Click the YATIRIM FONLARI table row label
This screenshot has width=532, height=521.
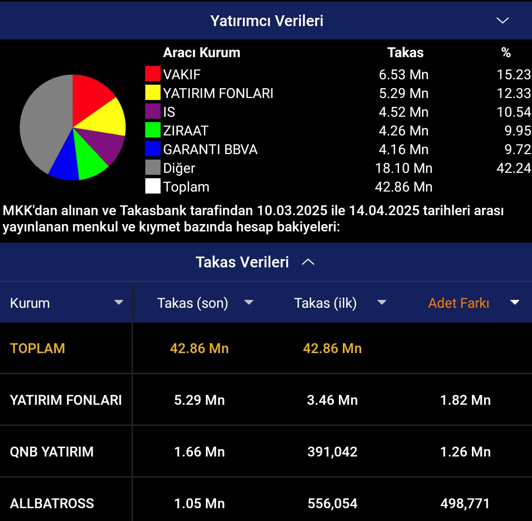click(x=66, y=400)
